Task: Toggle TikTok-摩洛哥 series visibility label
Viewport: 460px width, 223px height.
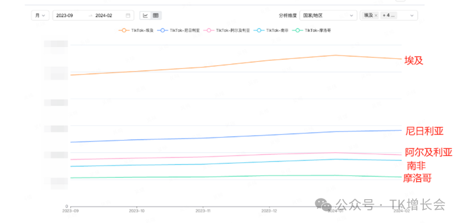Action: (314, 31)
